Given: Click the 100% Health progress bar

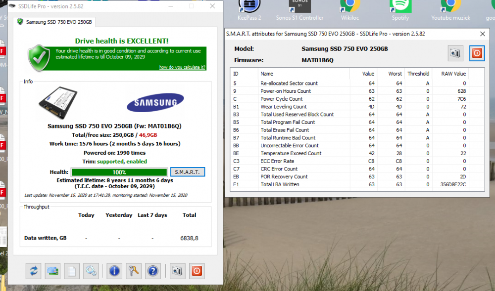Looking at the screenshot, I should click(119, 172).
